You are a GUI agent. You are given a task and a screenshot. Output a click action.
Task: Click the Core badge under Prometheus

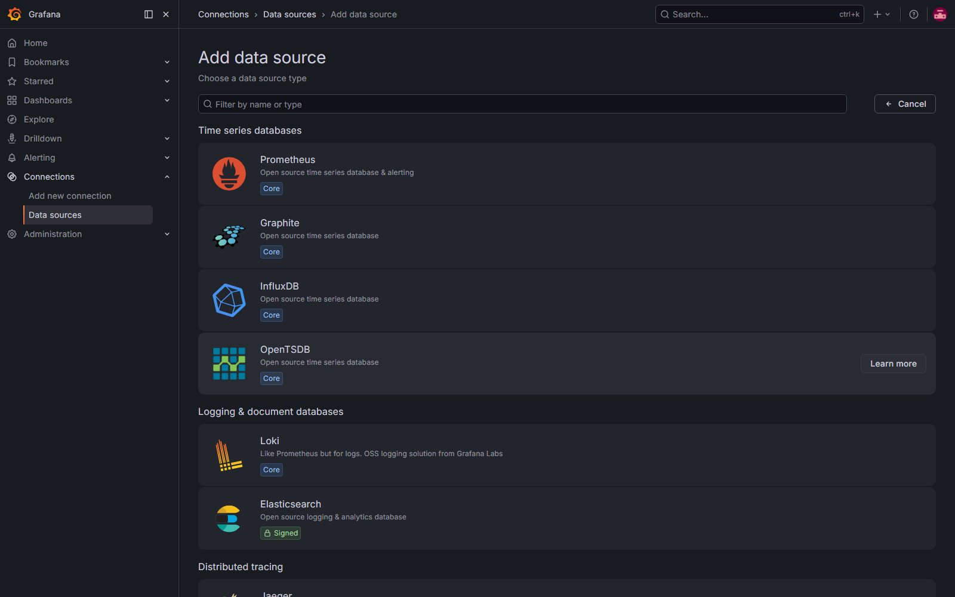click(x=272, y=189)
